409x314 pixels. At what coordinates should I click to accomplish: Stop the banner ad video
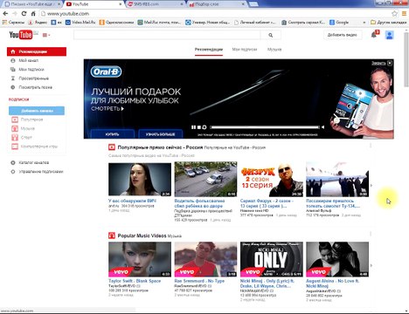199,127
